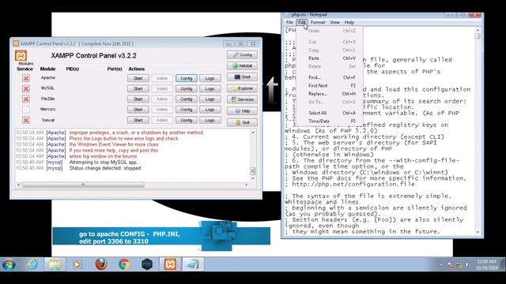Launch Firefox from taskbar

click(101, 264)
